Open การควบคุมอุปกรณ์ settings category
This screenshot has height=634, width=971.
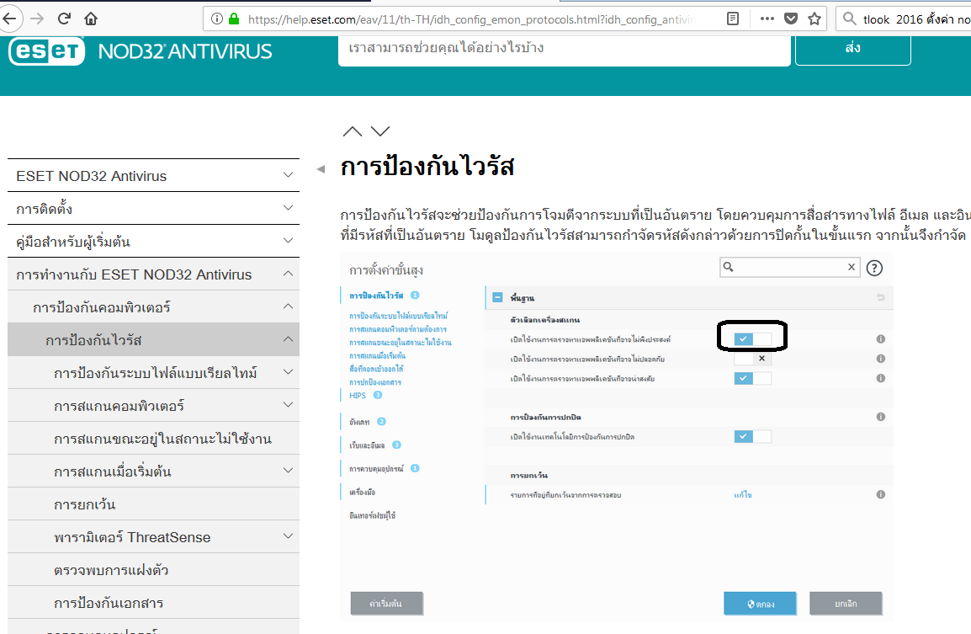pyautogui.click(x=376, y=469)
